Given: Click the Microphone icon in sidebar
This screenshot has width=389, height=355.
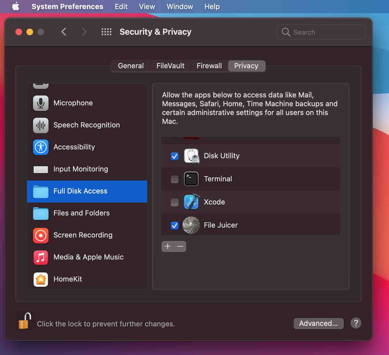Looking at the screenshot, I should 41,103.
